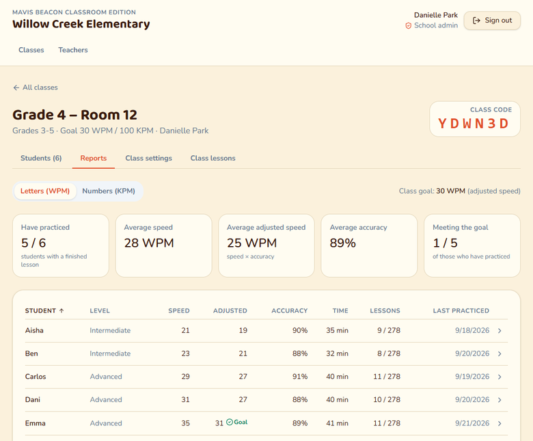This screenshot has height=441, width=533.
Task: Click the Class goal 30 WPM text
Action: click(460, 191)
